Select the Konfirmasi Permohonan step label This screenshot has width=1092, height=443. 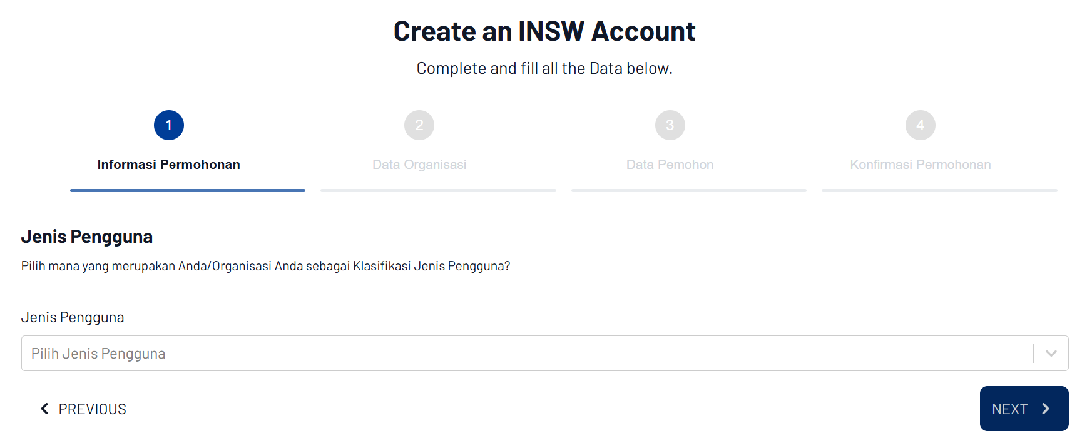(x=920, y=165)
